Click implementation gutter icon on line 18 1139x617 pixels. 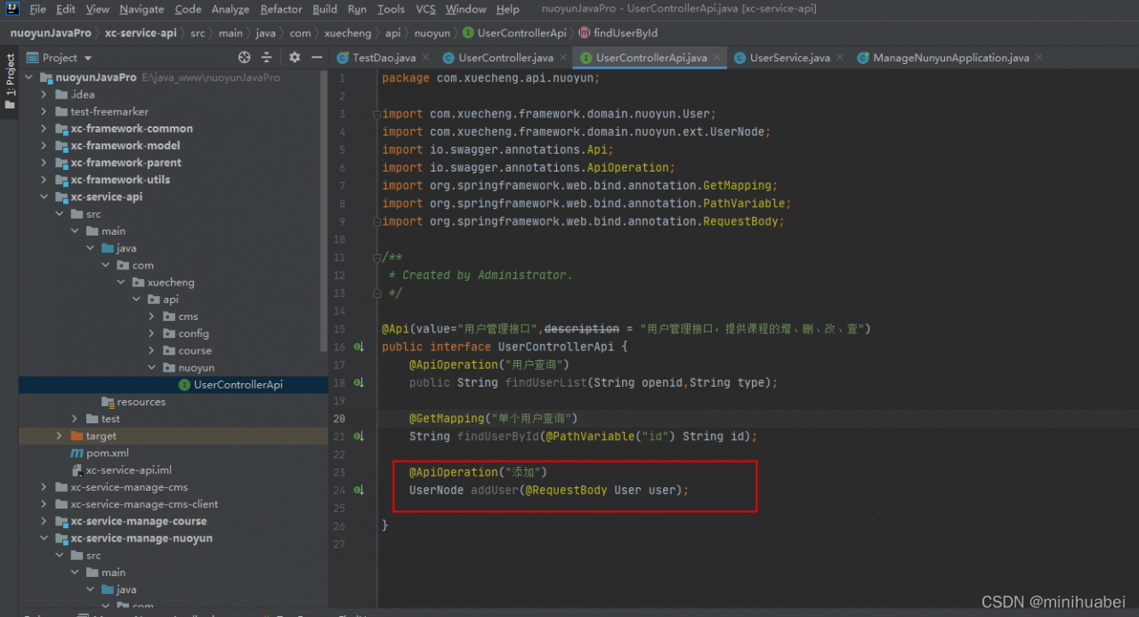[359, 382]
